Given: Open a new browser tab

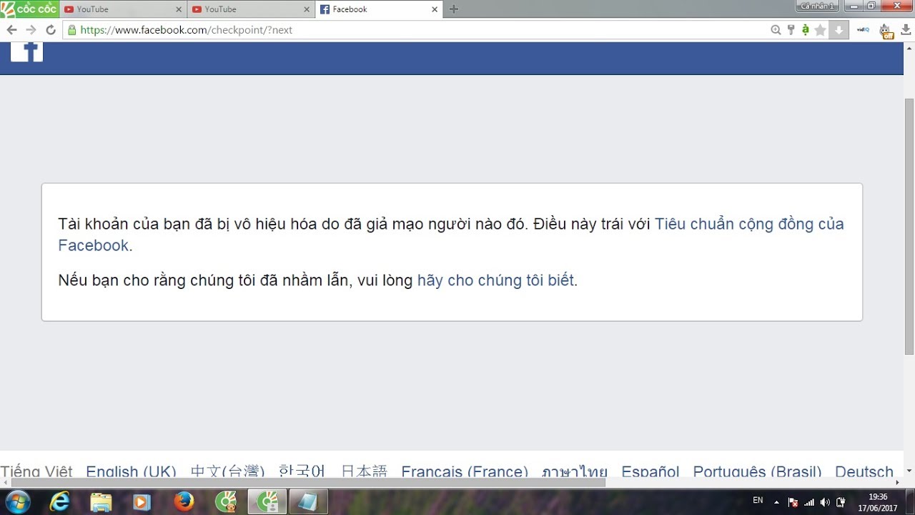Looking at the screenshot, I should point(454,9).
